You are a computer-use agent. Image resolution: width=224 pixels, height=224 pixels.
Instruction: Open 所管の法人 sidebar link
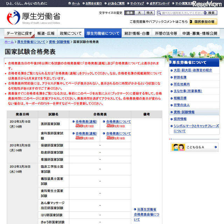click(182, 105)
